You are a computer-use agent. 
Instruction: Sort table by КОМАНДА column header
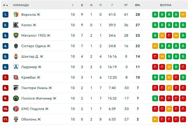(x=21, y=5)
